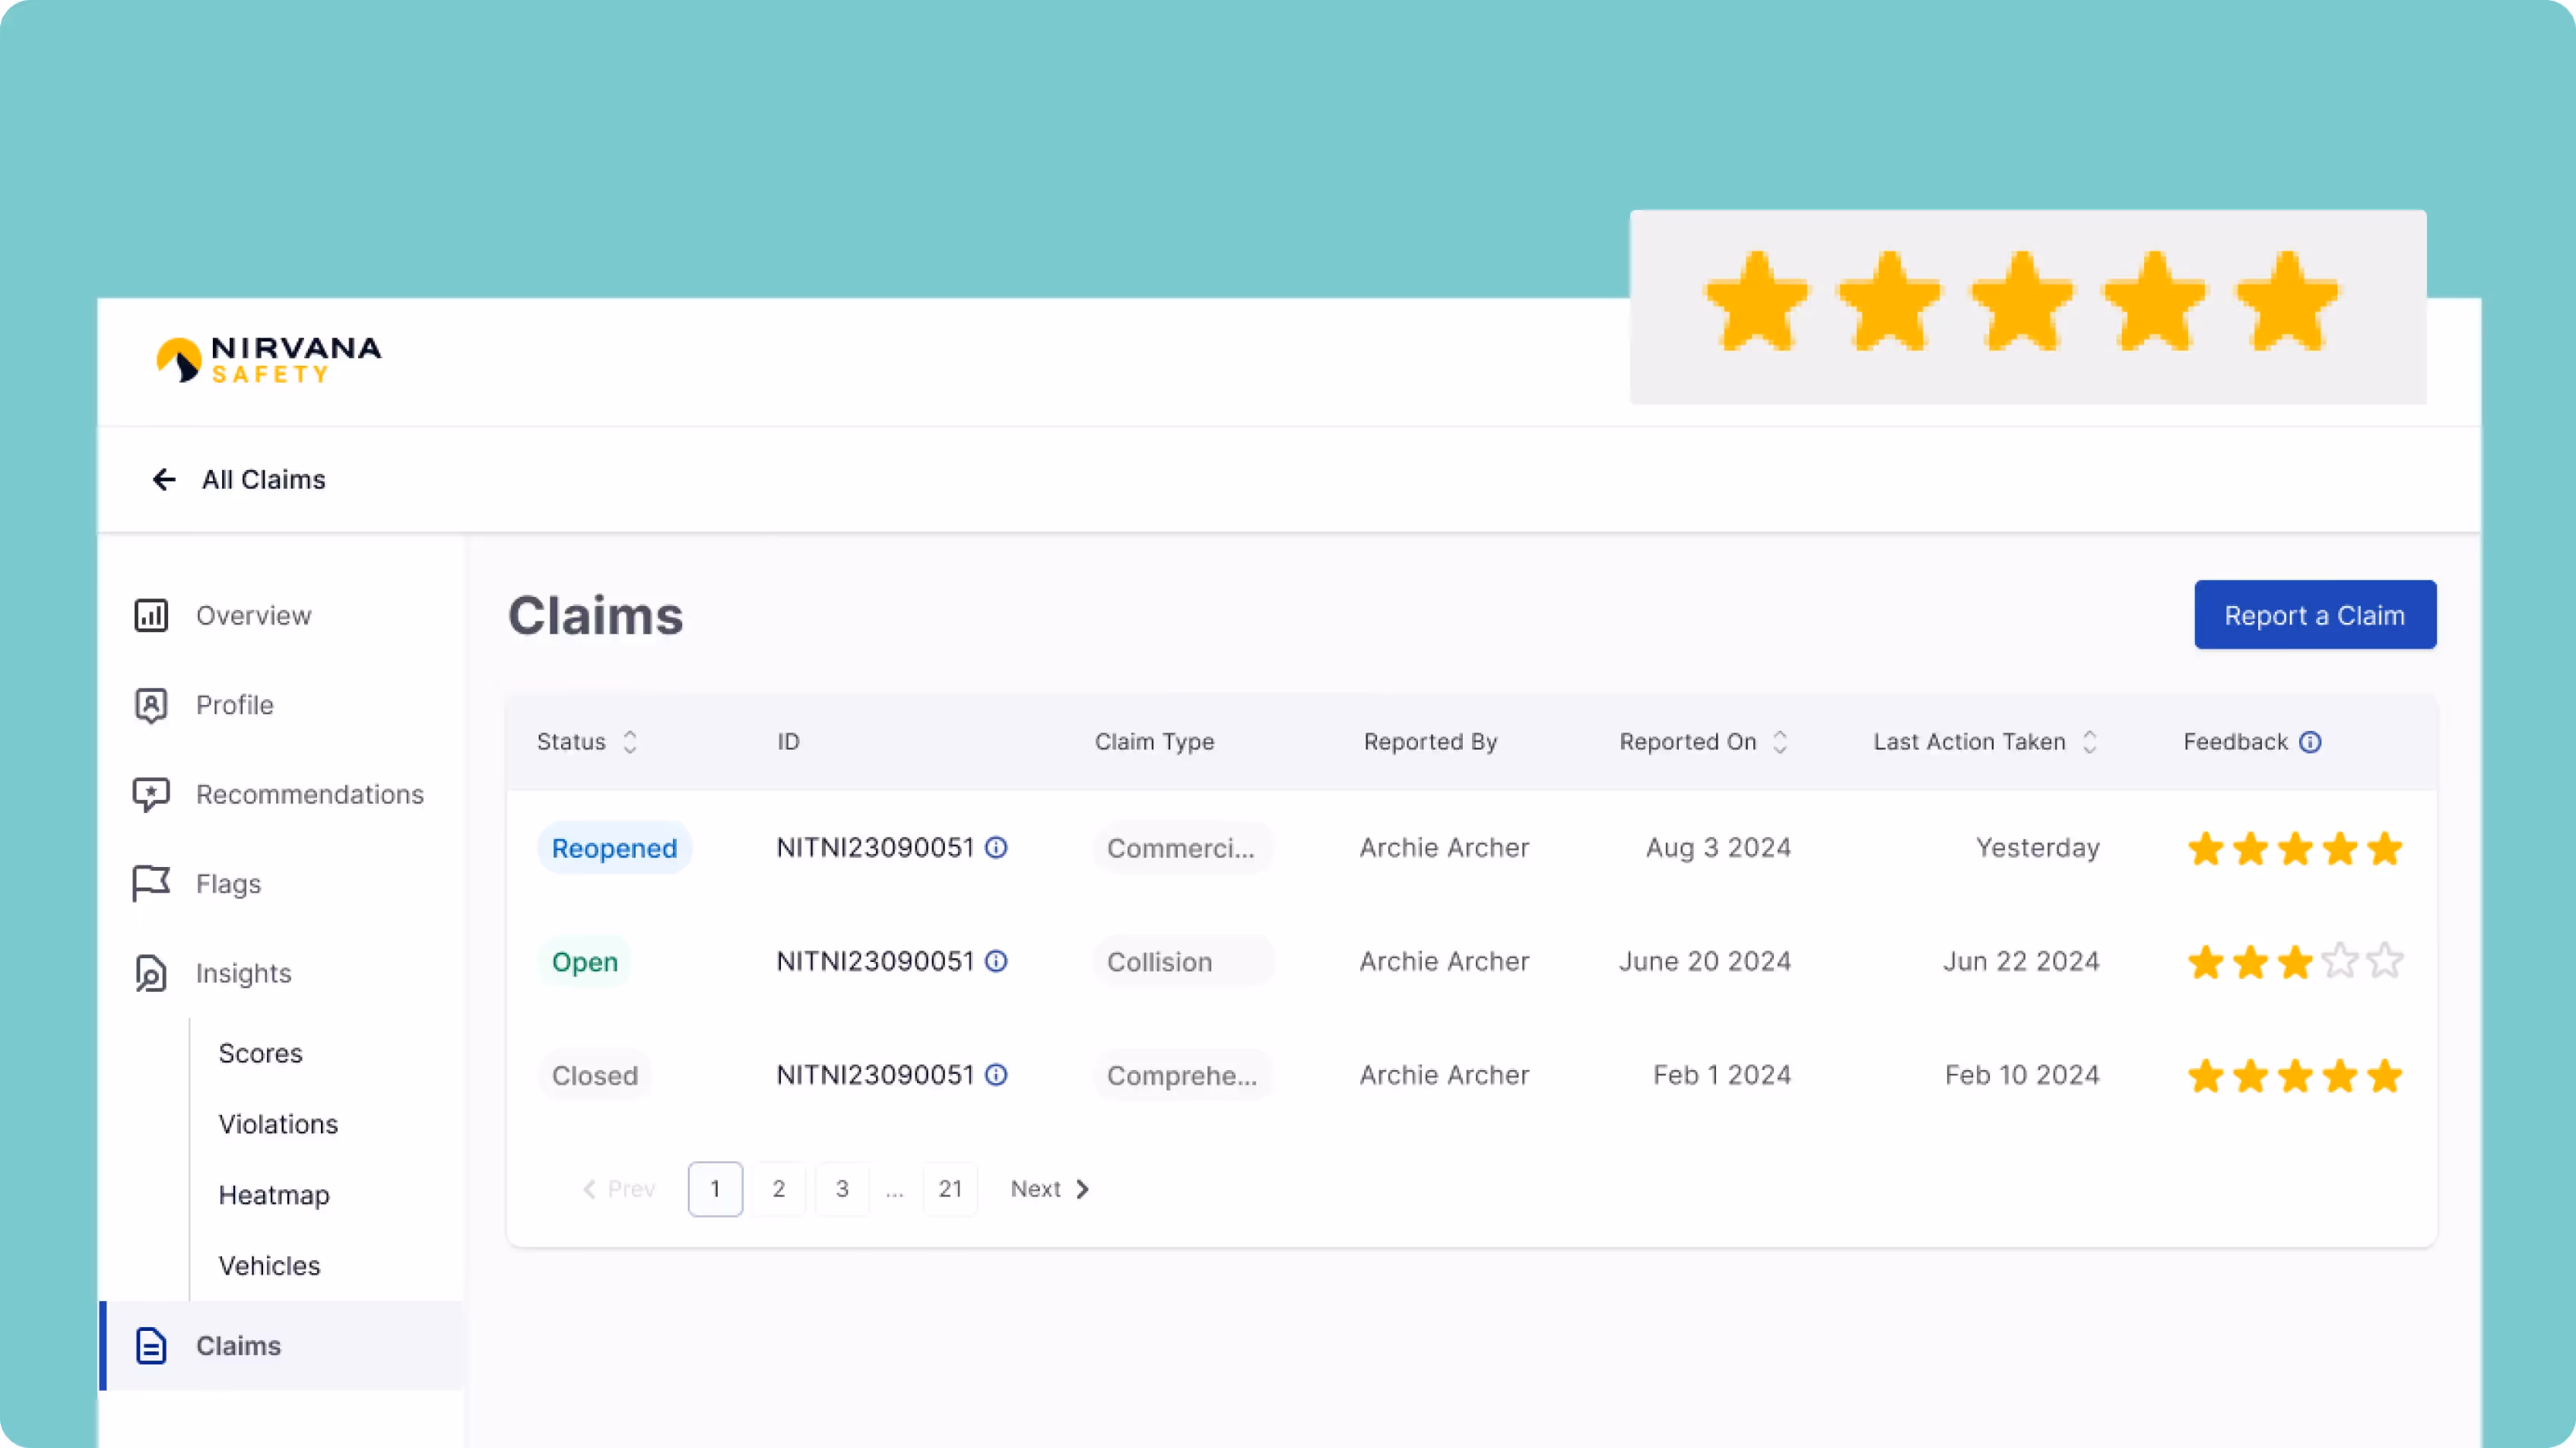Click info icon next to Feedback header
Image resolution: width=2576 pixels, height=1448 pixels.
pos(2310,742)
